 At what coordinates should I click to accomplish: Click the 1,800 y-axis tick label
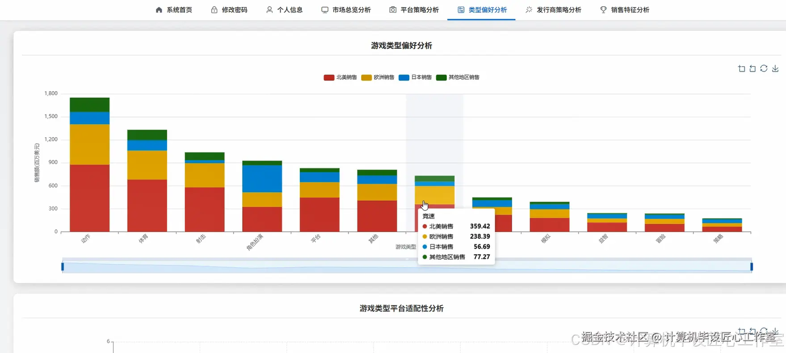(x=51, y=93)
